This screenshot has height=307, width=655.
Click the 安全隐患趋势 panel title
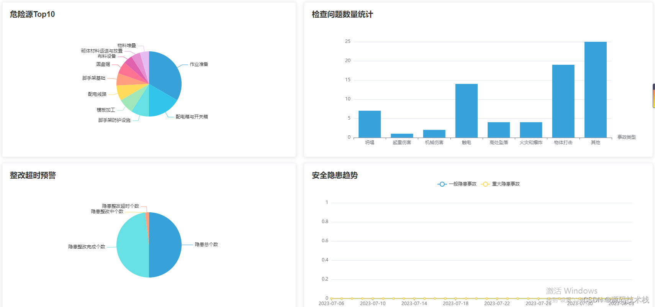pyautogui.click(x=335, y=175)
